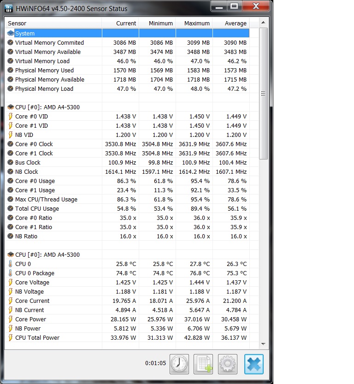This screenshot has height=384, width=354.
Task: Click the lightning icon beside Core #1 VID
Action: coord(10,126)
